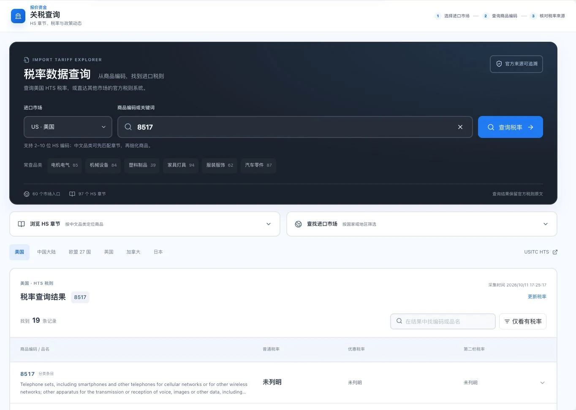This screenshot has height=410, width=576.
Task: Click the shield icon in 官方来源可追溯
Action: [x=499, y=64]
